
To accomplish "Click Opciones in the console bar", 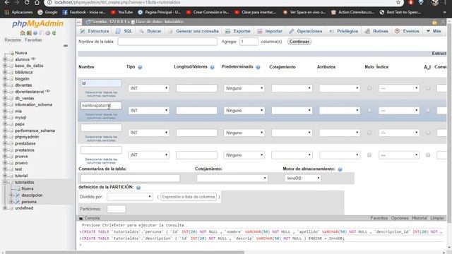I will click(x=400, y=218).
